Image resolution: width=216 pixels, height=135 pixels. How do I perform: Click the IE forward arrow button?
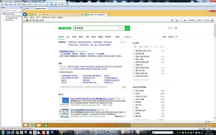(x=29, y=14)
